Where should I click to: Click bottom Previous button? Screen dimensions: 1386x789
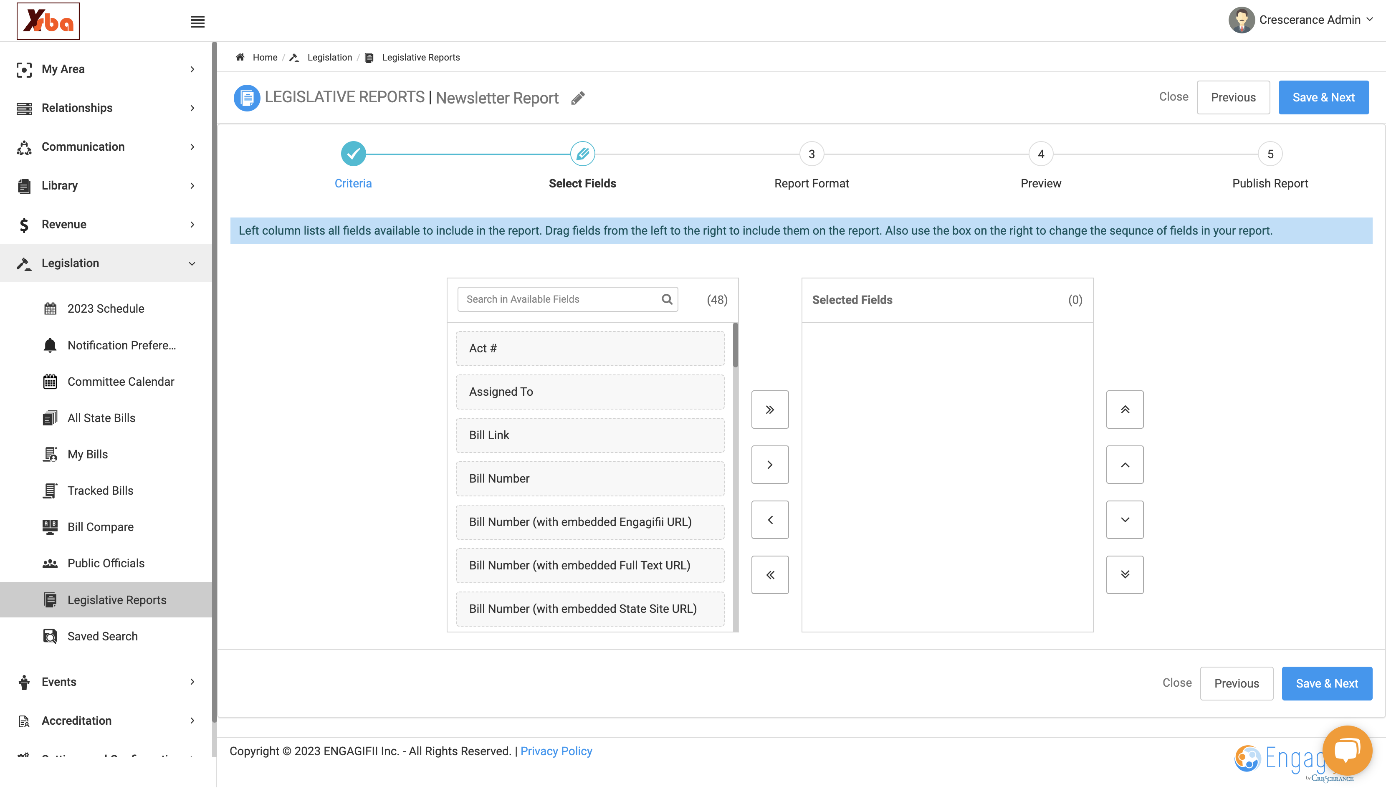click(x=1236, y=683)
